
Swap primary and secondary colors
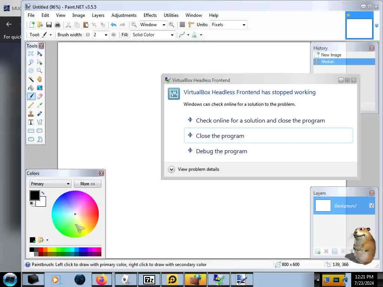point(43,193)
